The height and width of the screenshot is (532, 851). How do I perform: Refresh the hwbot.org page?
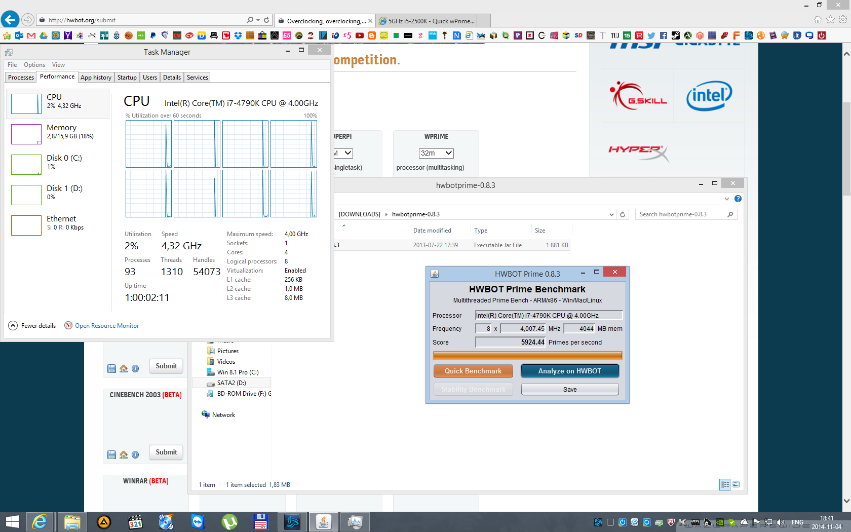point(266,20)
